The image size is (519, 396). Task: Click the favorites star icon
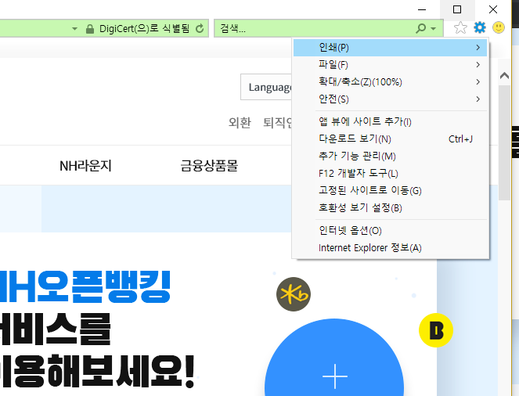click(x=460, y=28)
